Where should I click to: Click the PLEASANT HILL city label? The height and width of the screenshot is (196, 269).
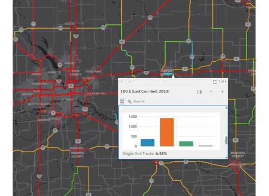click(96, 93)
